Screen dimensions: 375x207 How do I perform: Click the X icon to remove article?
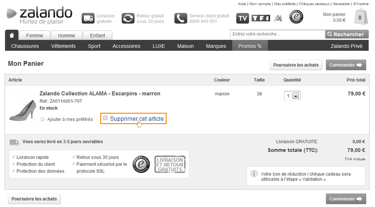(x=105, y=117)
